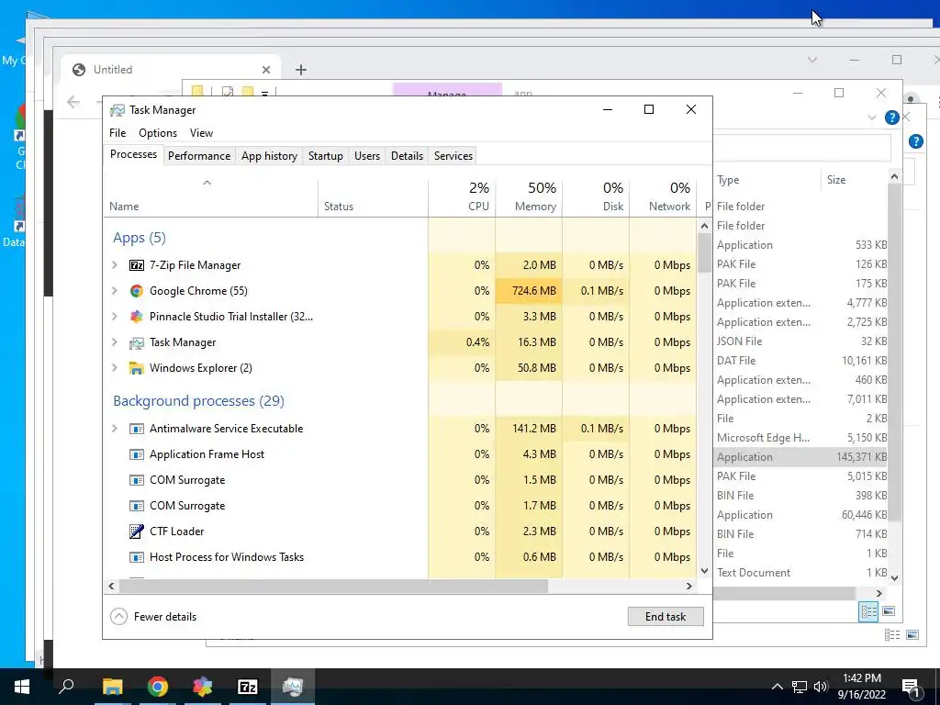
Task: Click the Application Frame Host icon
Action: tap(137, 454)
